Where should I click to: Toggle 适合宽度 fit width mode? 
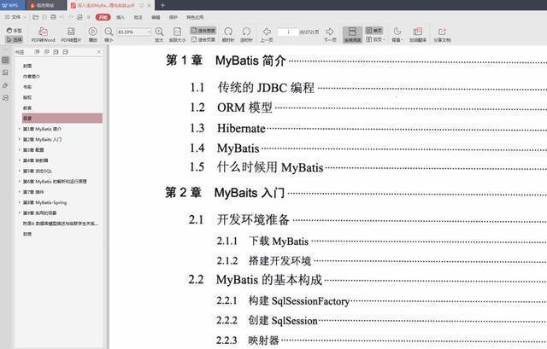[x=203, y=31]
